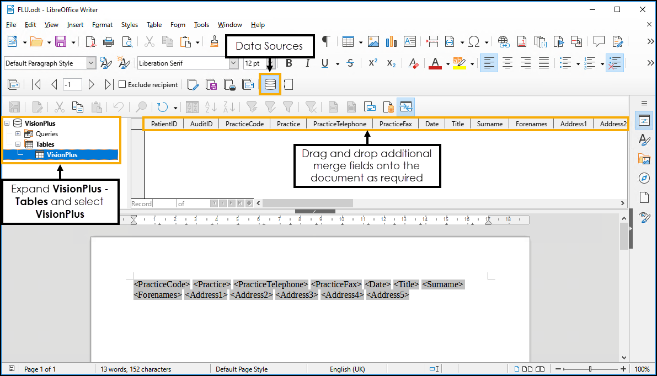The width and height of the screenshot is (657, 376).
Task: Open highlighting color dropdown arrow
Action: (472, 63)
